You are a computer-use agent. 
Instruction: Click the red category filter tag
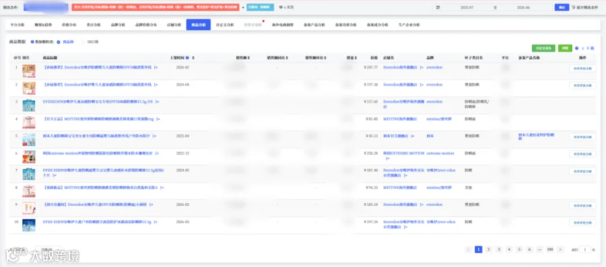pyautogui.click(x=156, y=7)
